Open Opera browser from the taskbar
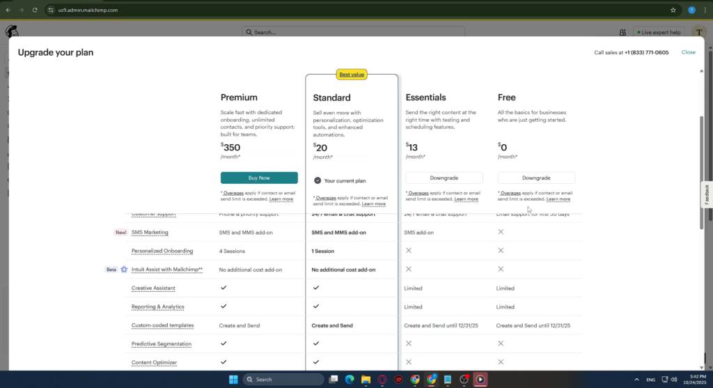713x388 pixels. coord(382,380)
